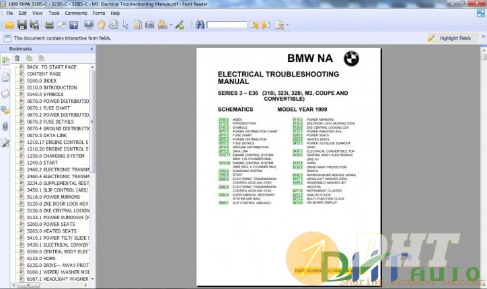Open the File menu
Screen dimensions: 487x289
9,13
